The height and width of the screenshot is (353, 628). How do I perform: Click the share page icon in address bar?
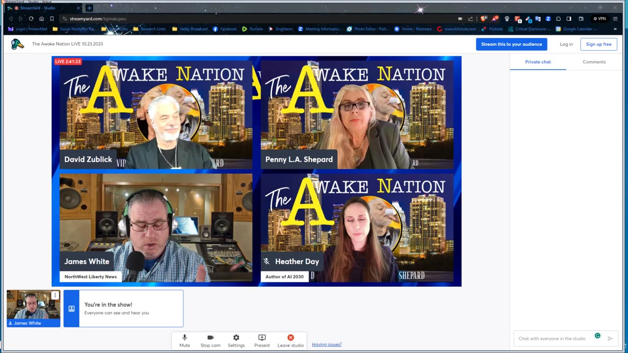pyautogui.click(x=471, y=19)
